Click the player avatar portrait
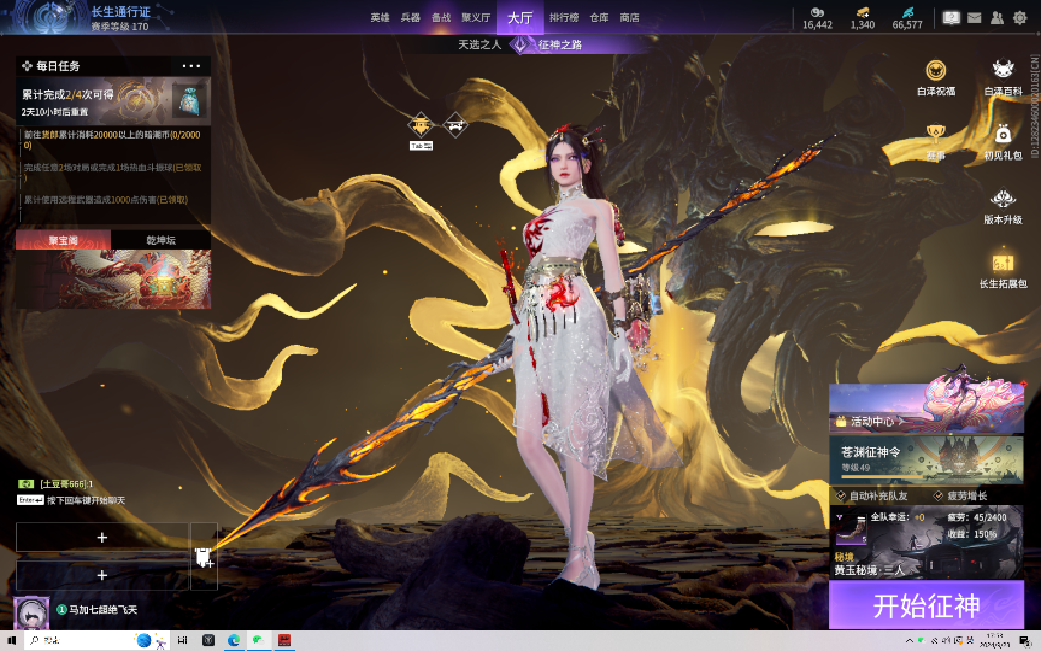Screen dimensions: 1041x651 click(x=31, y=614)
